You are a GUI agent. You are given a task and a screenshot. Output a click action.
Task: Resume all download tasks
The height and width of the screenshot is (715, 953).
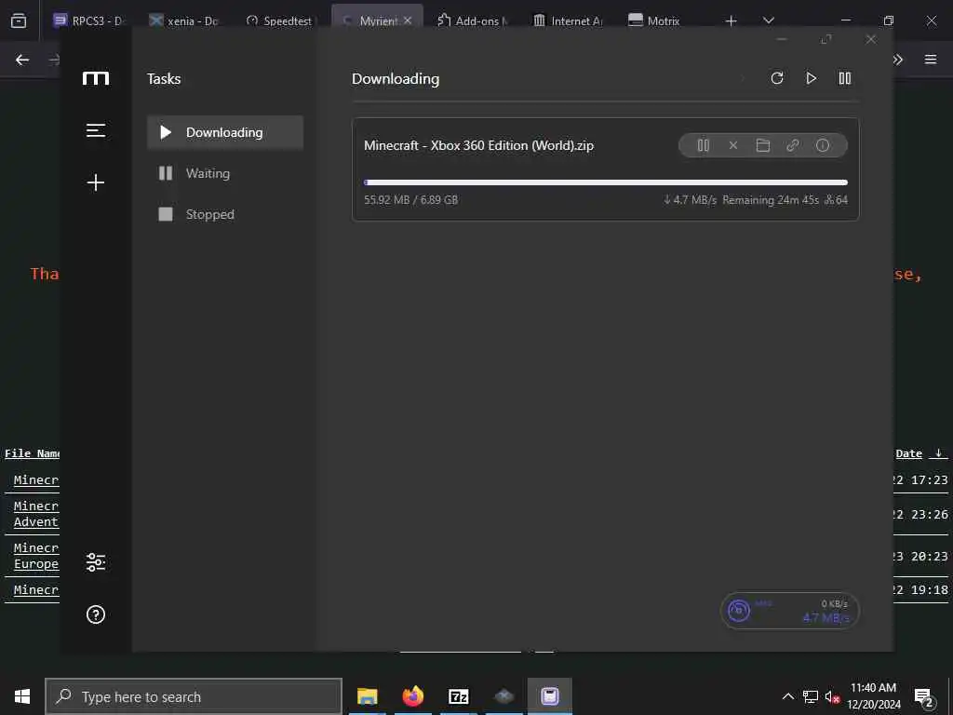click(x=811, y=78)
